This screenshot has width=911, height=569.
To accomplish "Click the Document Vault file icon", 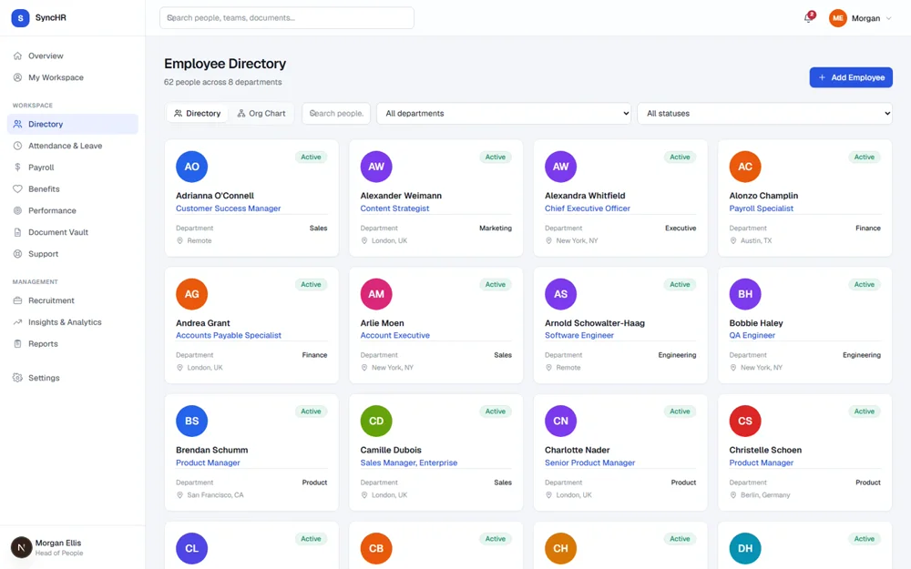I will (x=17, y=232).
